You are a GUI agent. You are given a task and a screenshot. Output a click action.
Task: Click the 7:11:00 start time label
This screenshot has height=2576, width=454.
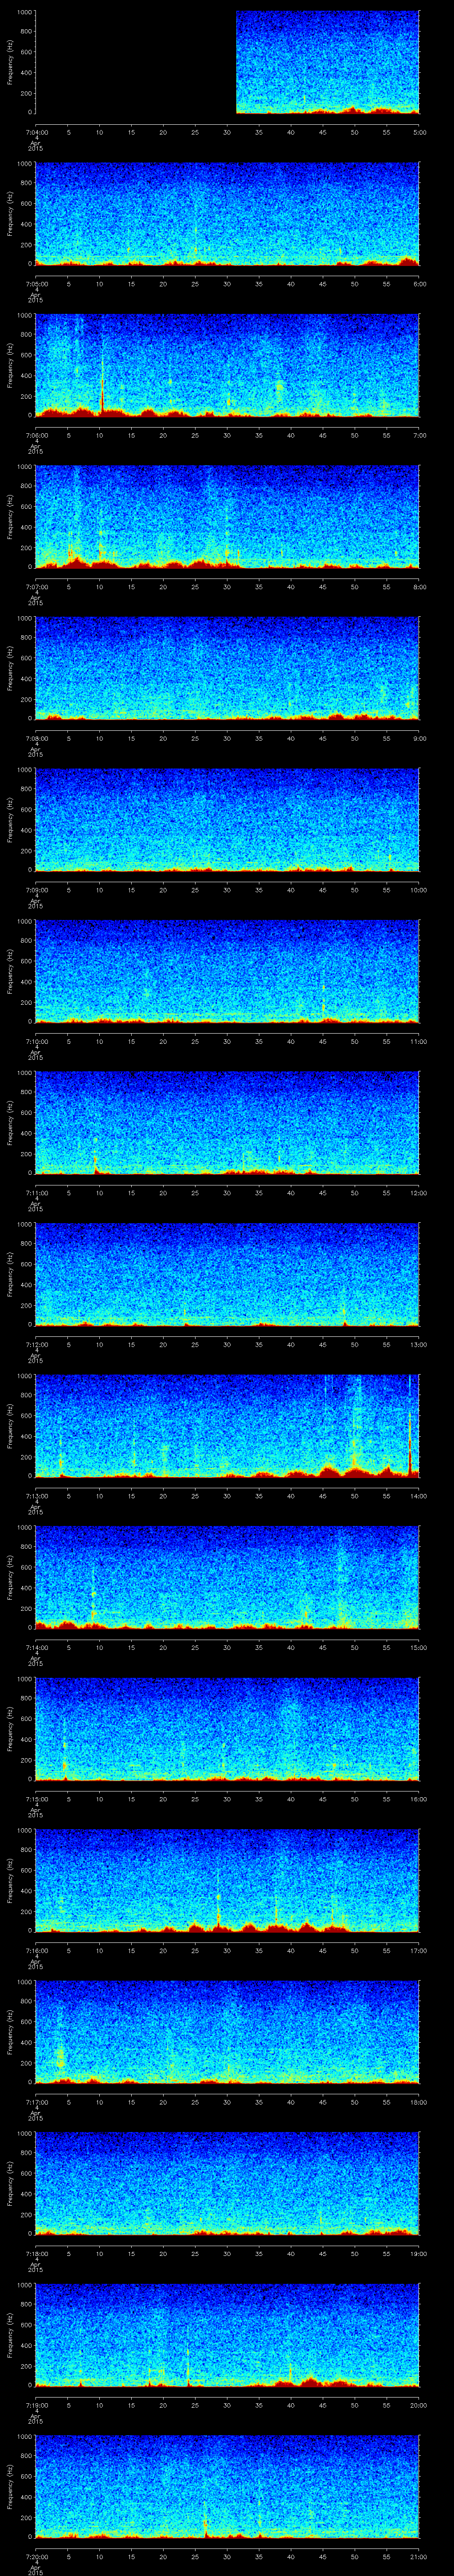click(36, 1193)
